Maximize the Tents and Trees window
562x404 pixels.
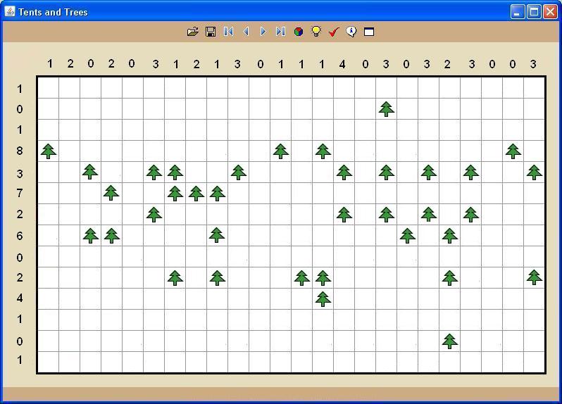(534, 11)
